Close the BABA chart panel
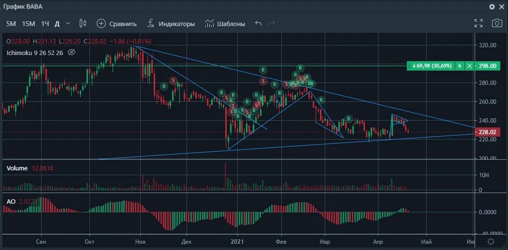This screenshot has width=508, height=250. [x=502, y=7]
